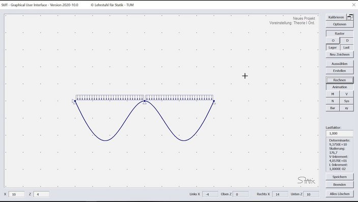The width and height of the screenshot is (358, 202).
Task: Click the Erstellen button
Action: pyautogui.click(x=340, y=71)
